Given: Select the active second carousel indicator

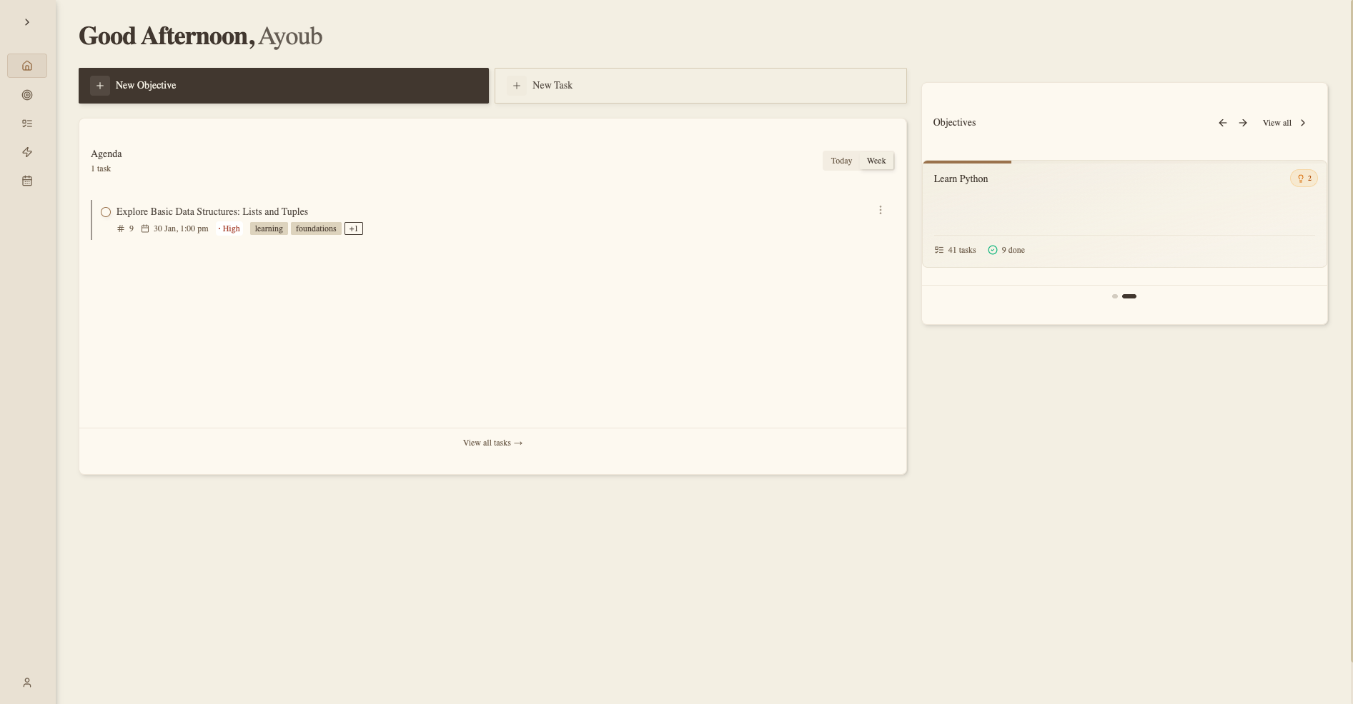Looking at the screenshot, I should 1129,296.
